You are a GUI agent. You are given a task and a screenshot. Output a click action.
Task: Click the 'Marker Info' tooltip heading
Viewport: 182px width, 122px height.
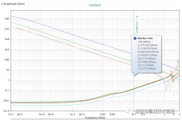tap(145, 38)
